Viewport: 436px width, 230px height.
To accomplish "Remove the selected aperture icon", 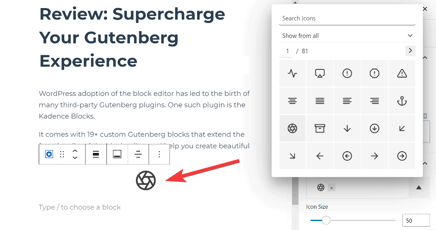I will point(332,188).
